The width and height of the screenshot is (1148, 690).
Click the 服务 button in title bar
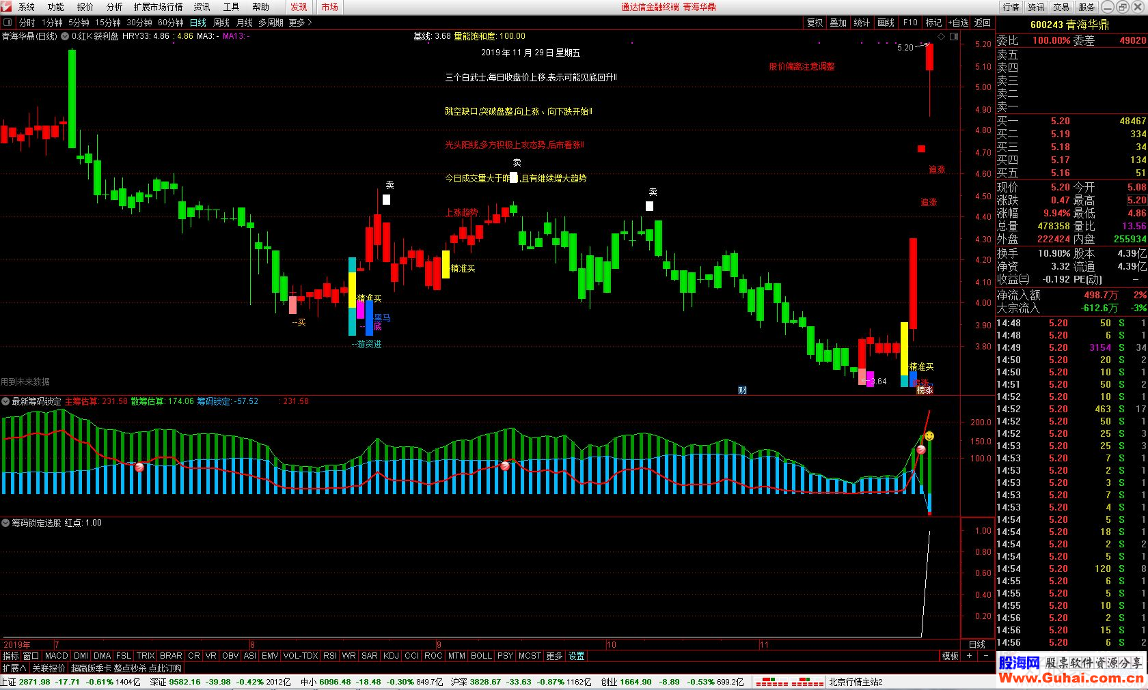click(1086, 7)
